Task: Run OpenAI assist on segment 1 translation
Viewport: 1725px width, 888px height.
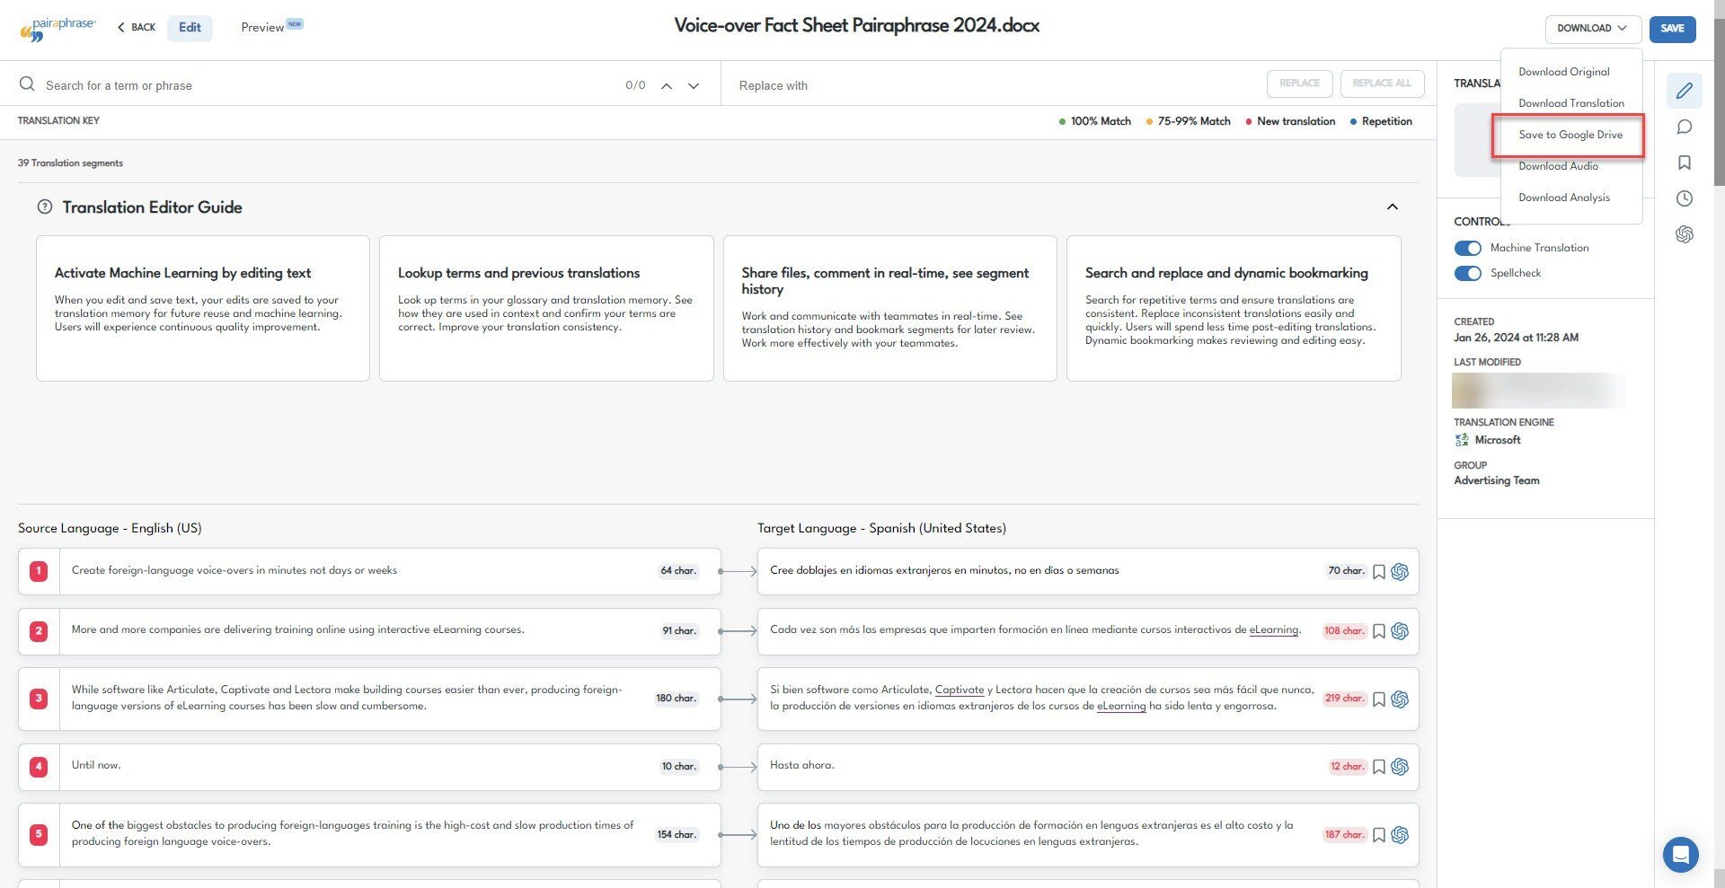Action: pyautogui.click(x=1400, y=571)
